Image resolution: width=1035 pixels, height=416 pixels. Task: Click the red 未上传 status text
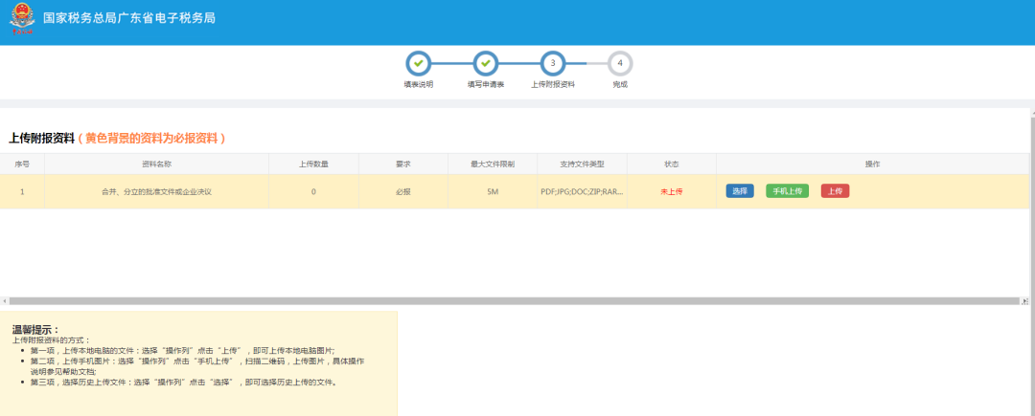click(671, 191)
